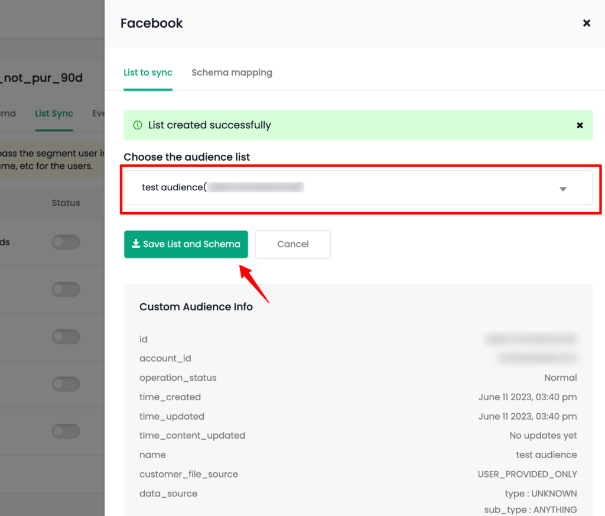Dismiss the 'List created successfully' banner
605x516 pixels.
(580, 125)
